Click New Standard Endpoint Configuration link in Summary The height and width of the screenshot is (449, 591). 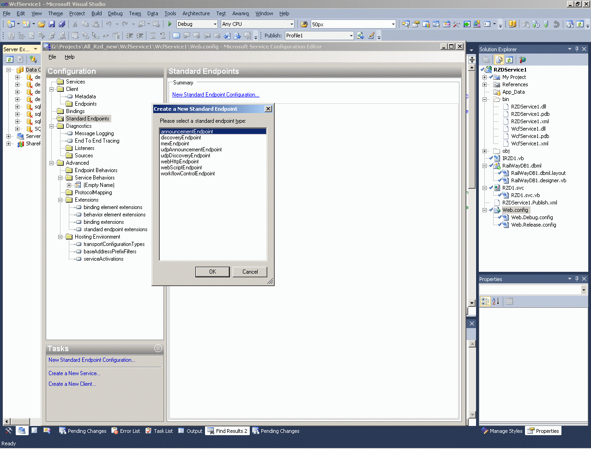click(x=216, y=95)
